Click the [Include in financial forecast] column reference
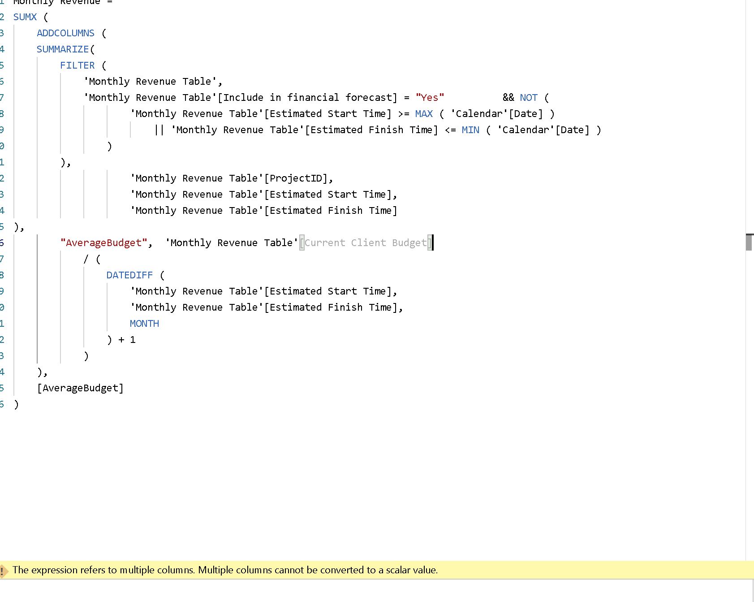The height and width of the screenshot is (602, 754). pyautogui.click(x=307, y=98)
